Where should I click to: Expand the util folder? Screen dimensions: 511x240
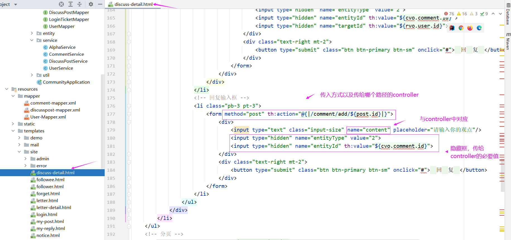(x=32, y=75)
